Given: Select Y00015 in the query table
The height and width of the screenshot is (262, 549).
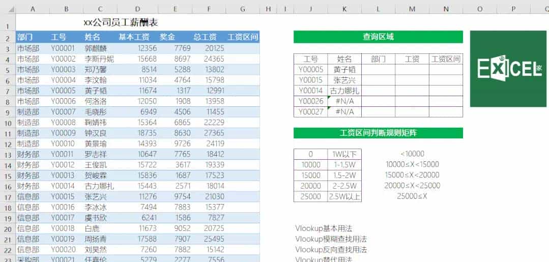Looking at the screenshot, I should pos(310,80).
